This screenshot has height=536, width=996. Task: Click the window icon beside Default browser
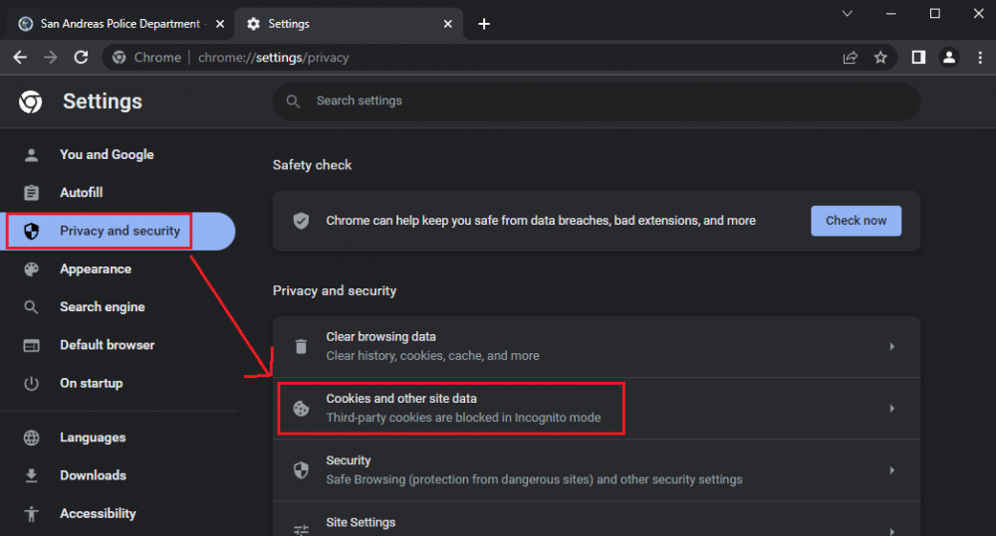(31, 345)
